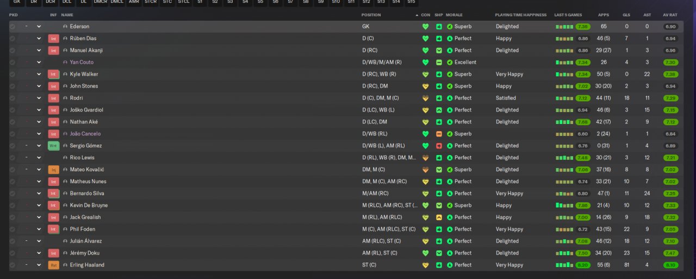Click Kevin De Bruyne's last 5 games form bars

(564, 206)
